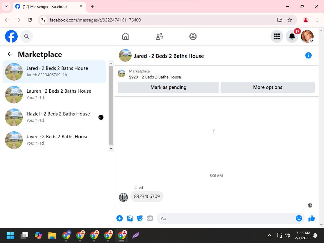Viewport: 324px width, 243px height.
Task: Open more actions plus icon in composer
Action: [x=120, y=218]
